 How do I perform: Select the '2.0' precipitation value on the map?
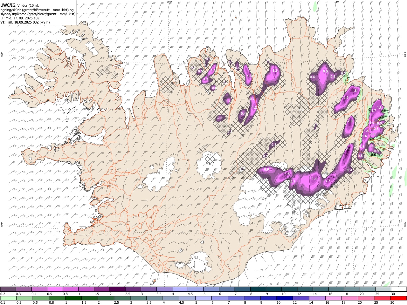350,121
